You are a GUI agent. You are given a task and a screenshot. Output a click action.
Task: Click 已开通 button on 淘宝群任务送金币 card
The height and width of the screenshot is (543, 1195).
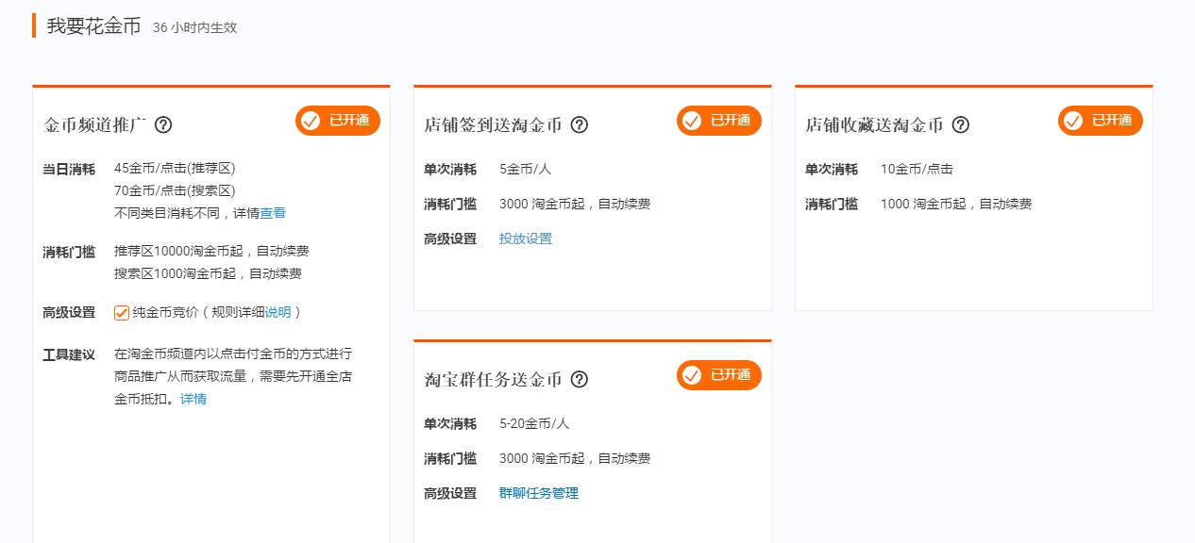pyautogui.click(x=718, y=375)
